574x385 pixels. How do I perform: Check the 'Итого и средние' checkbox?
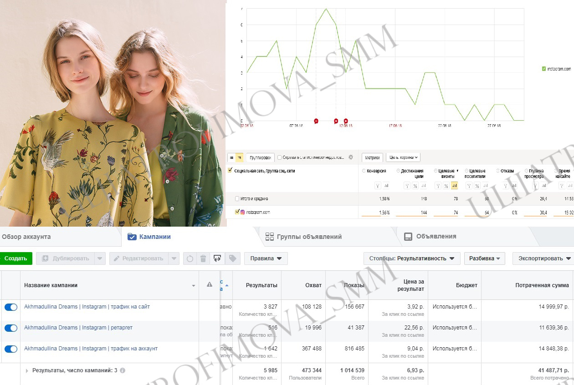[237, 199]
